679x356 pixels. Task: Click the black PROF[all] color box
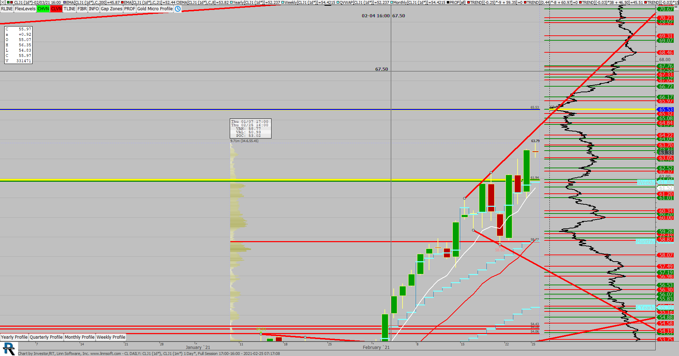point(448,2)
